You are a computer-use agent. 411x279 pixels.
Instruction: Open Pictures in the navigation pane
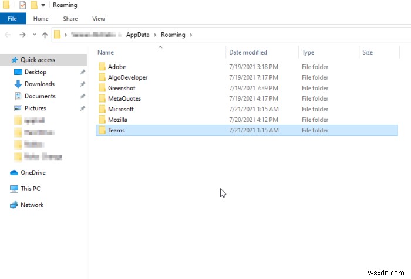35,108
